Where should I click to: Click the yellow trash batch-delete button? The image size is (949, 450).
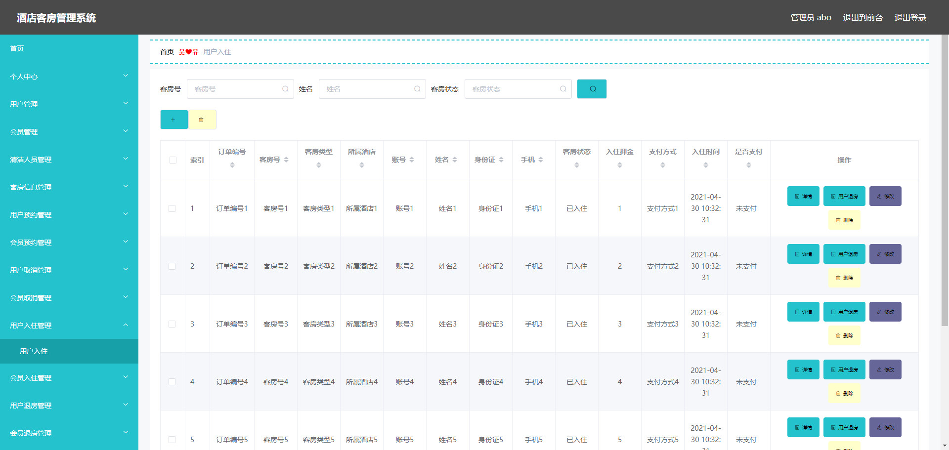[202, 120]
